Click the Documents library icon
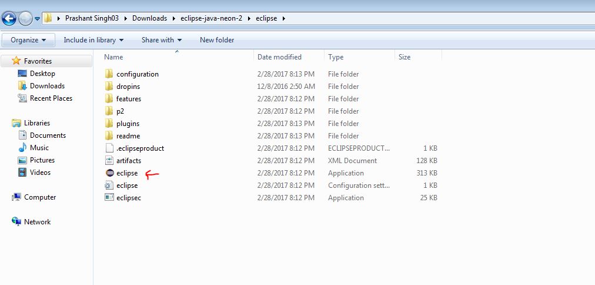The image size is (595, 285). (x=22, y=135)
